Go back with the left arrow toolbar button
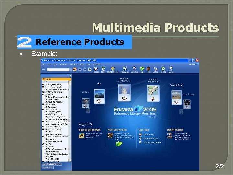233x175 pixels. coord(80,69)
